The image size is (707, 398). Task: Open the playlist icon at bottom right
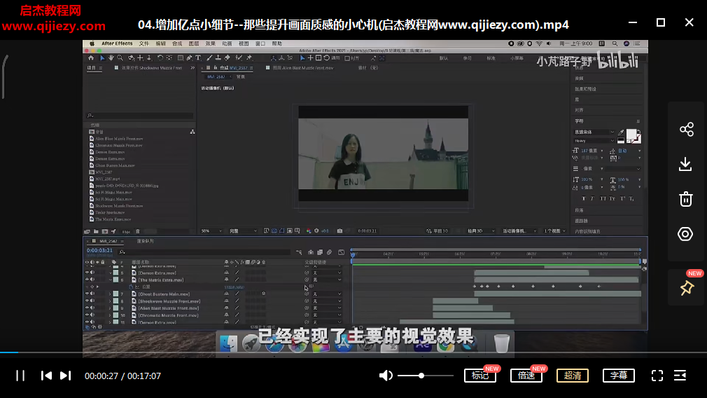pyautogui.click(x=680, y=376)
